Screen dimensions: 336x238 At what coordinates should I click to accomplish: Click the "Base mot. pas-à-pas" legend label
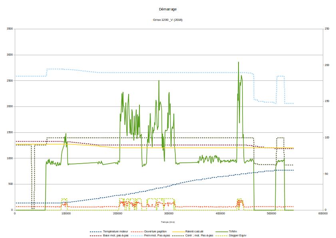[116, 236]
